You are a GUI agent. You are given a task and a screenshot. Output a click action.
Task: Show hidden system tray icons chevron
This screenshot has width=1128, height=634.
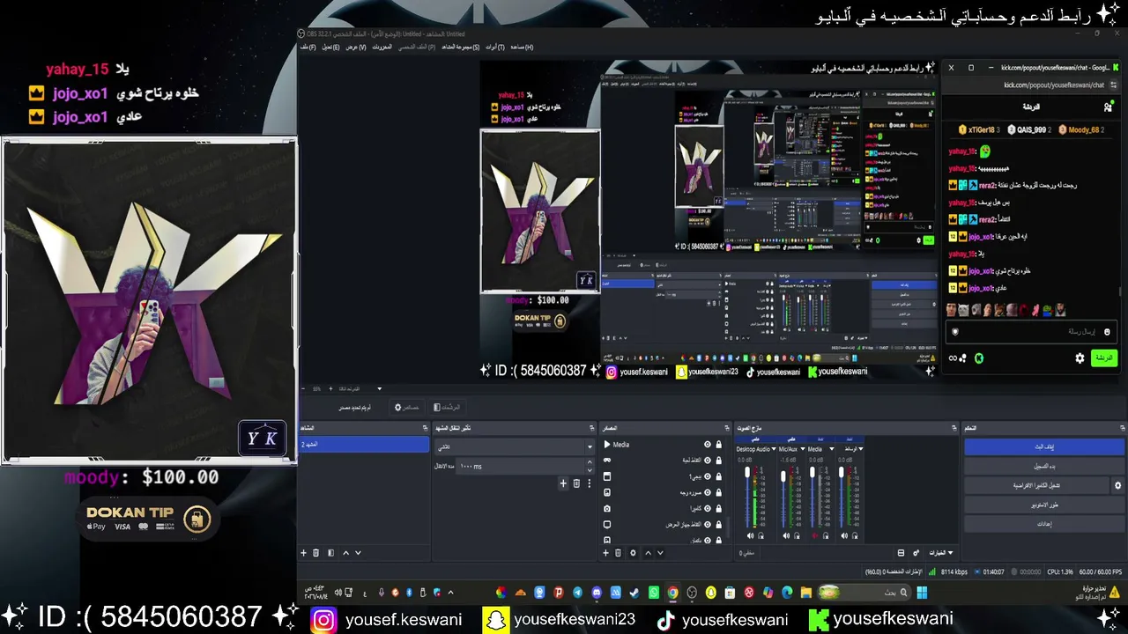pos(450,593)
